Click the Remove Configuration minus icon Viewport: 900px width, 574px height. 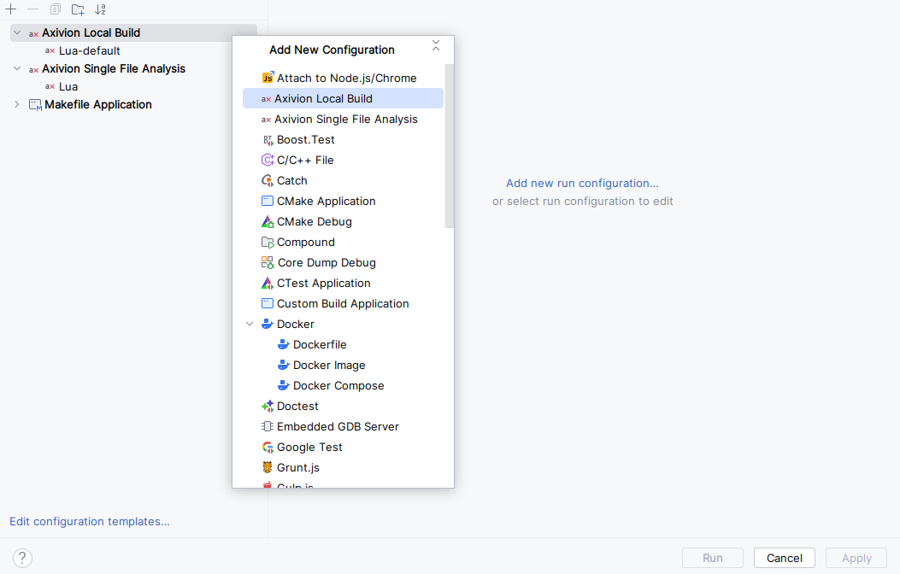pos(32,9)
